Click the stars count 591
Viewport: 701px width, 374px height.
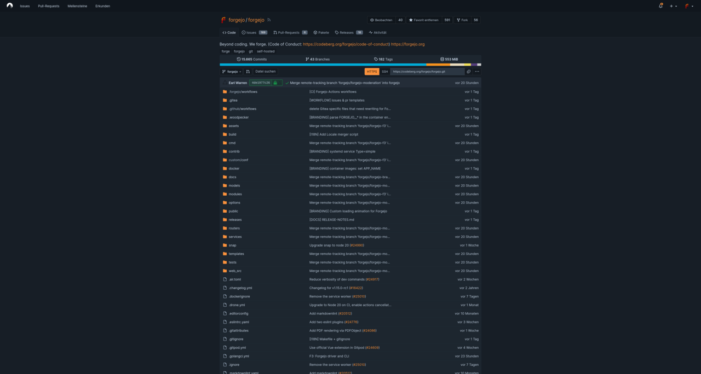pyautogui.click(x=447, y=20)
